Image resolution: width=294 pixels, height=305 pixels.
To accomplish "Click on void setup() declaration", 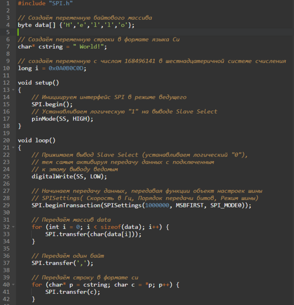I will pyautogui.click(x=38, y=83).
